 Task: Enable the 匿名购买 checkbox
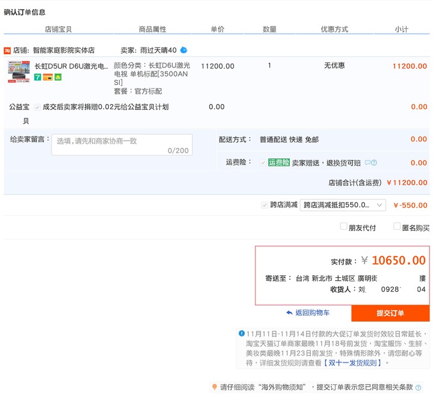(397, 226)
